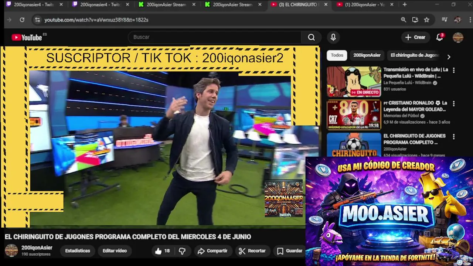Screen dimensions: 473x266
Task: Go forward with browser arrow
Action: point(9,20)
